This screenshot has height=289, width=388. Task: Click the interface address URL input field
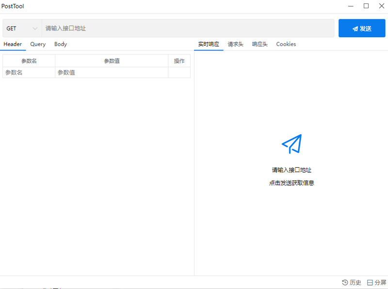(x=188, y=29)
